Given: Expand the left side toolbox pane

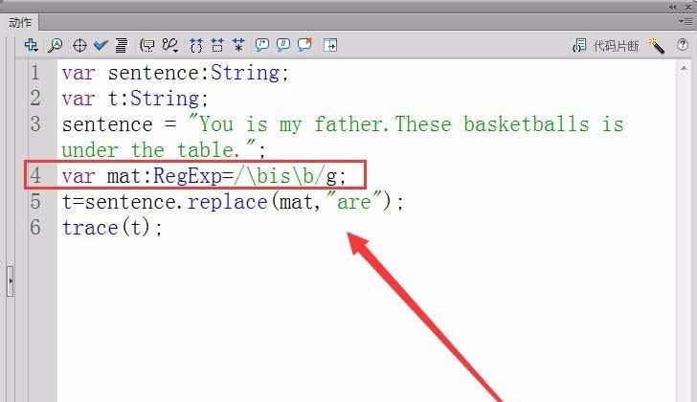Looking at the screenshot, I should [x=11, y=281].
